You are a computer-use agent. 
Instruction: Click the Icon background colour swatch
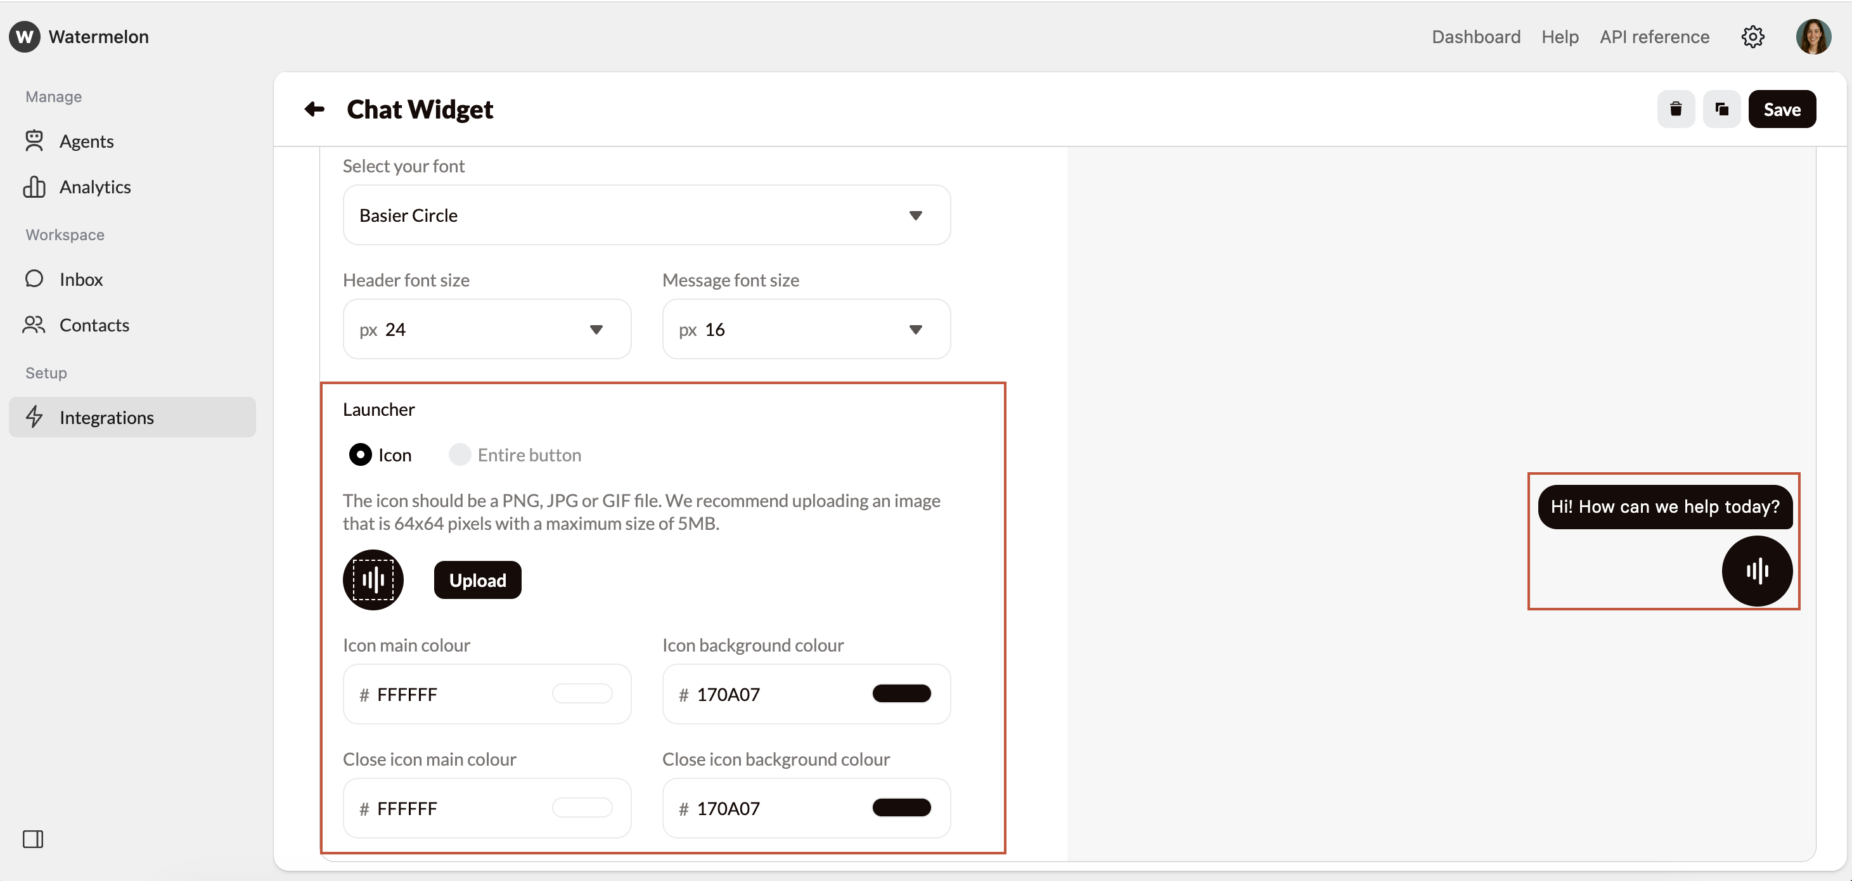(901, 693)
